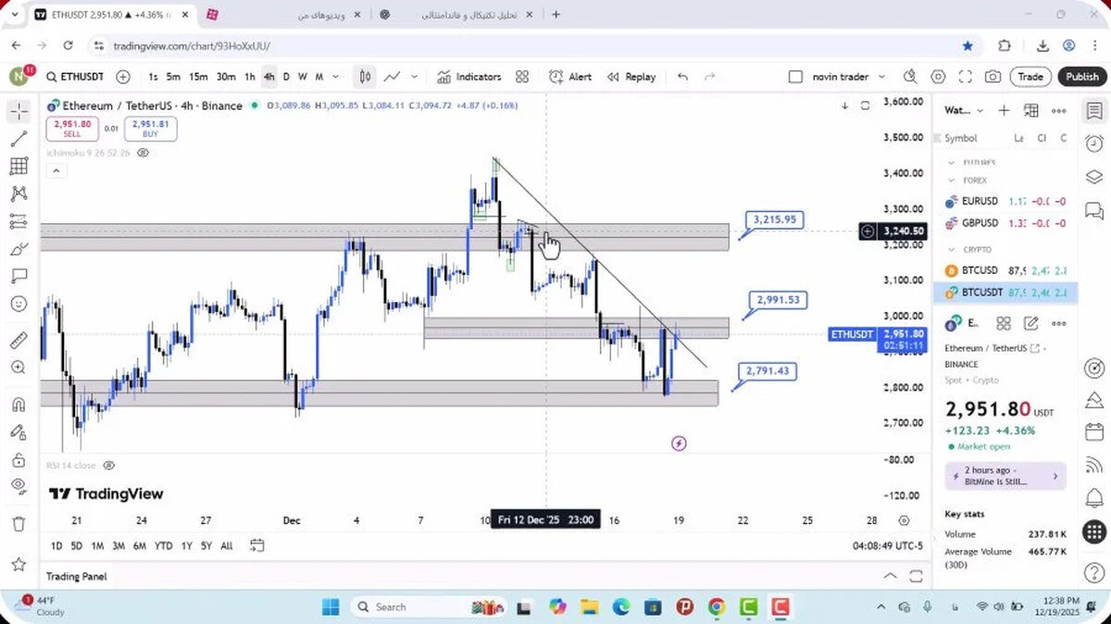Switch to the 1s interval
The height and width of the screenshot is (624, 1111).
click(x=153, y=77)
